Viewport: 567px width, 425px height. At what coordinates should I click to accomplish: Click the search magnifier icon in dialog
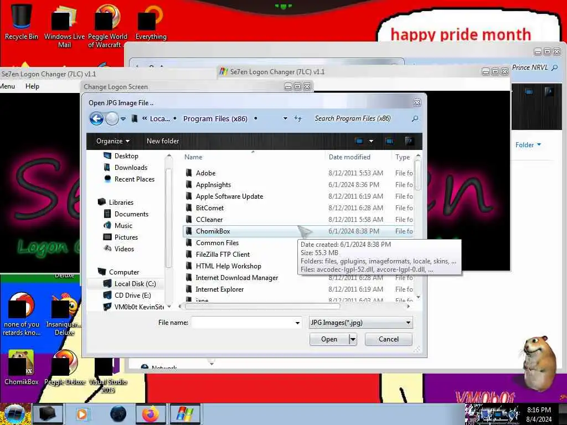coord(415,118)
